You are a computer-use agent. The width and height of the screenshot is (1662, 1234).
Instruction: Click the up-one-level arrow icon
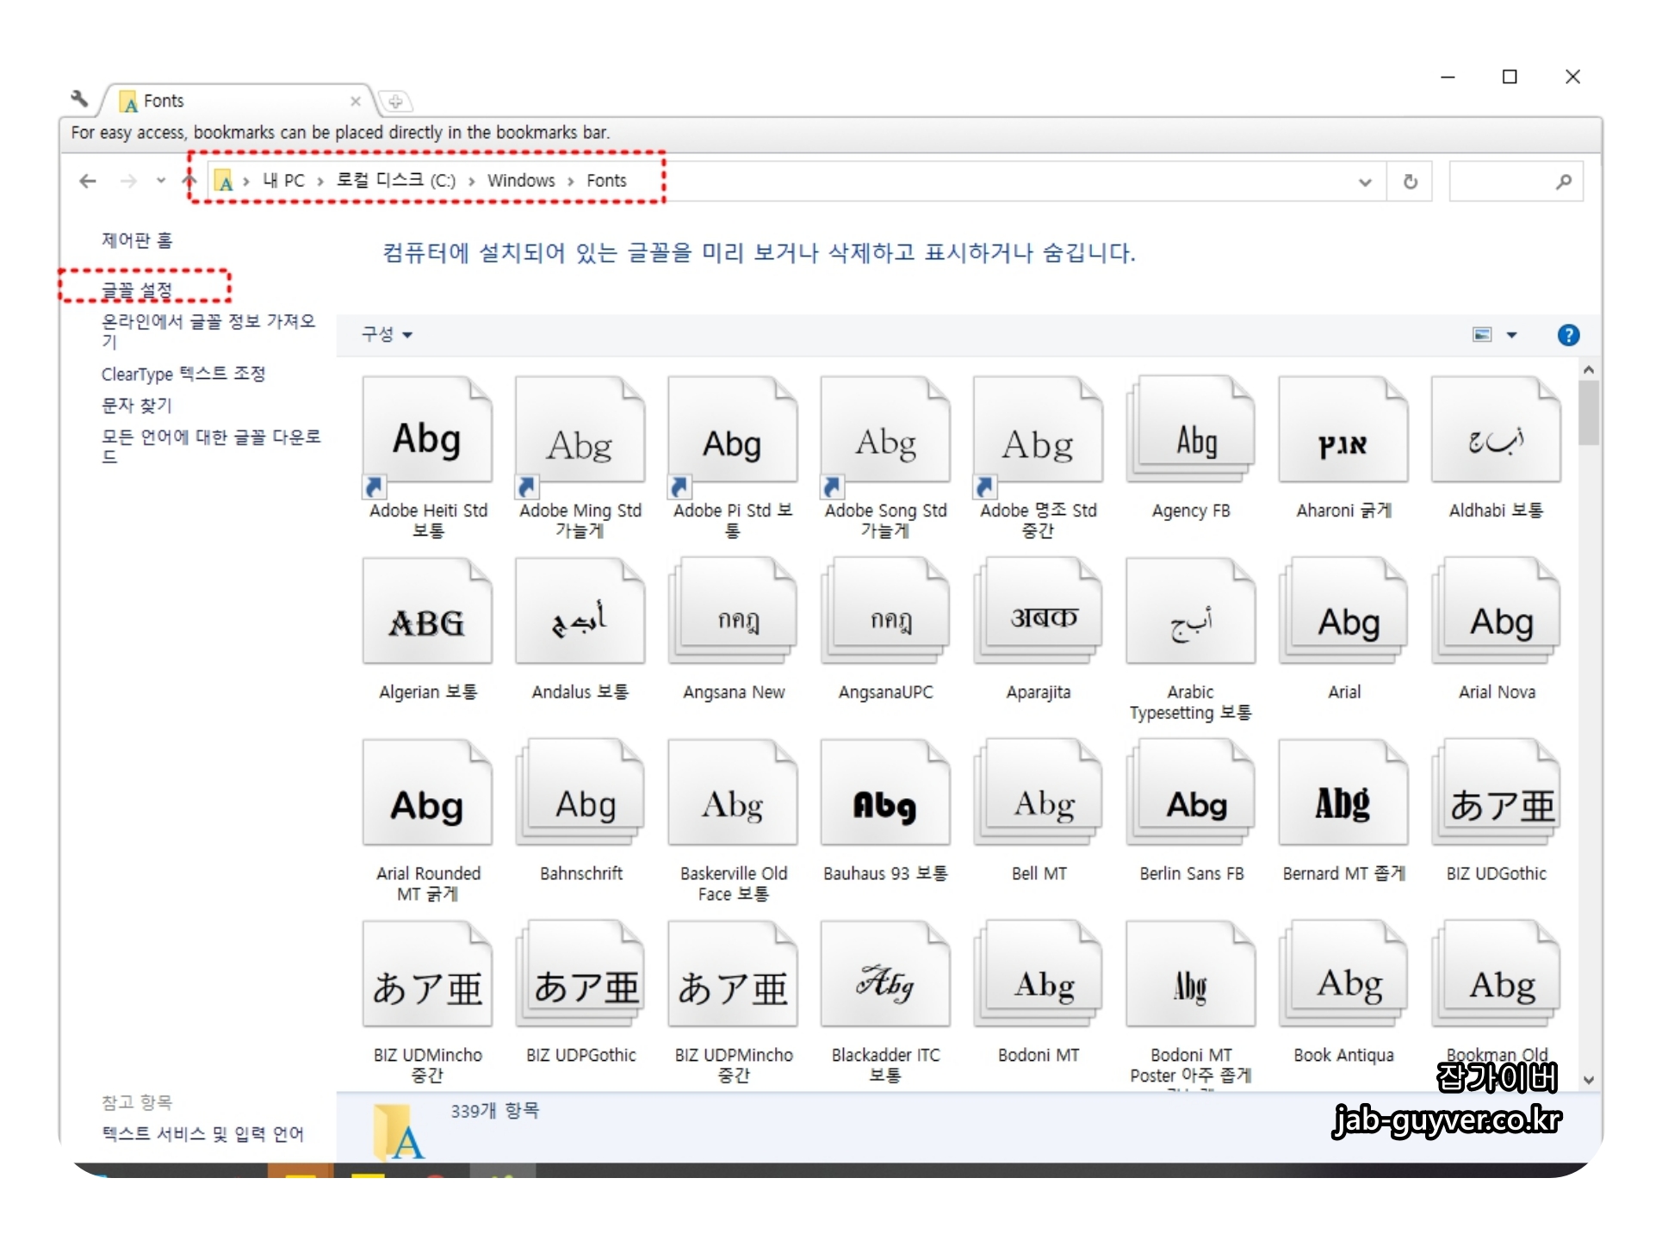(x=189, y=181)
